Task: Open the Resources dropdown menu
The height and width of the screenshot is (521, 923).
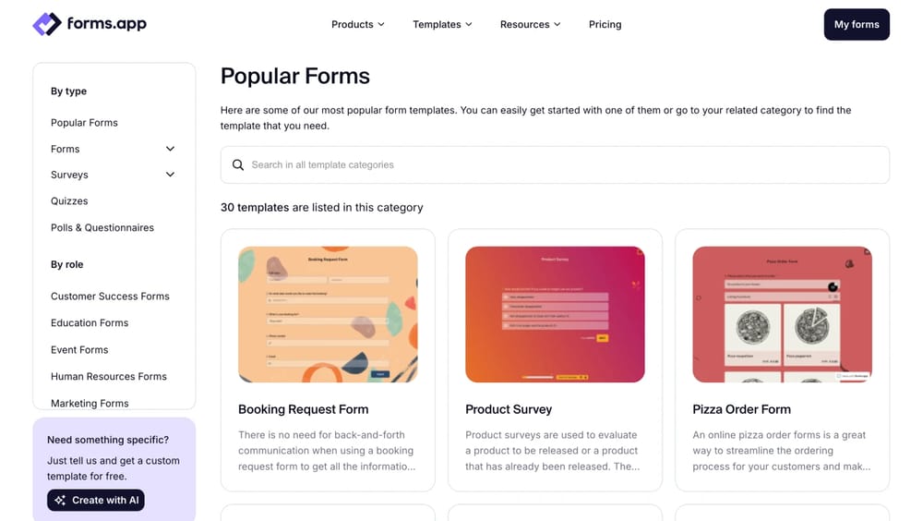Action: click(x=530, y=24)
